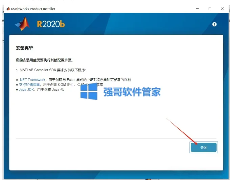Viewport: 230px width, 180px height.
Task: Click the maximize button in title bar
Action: coord(210,9)
